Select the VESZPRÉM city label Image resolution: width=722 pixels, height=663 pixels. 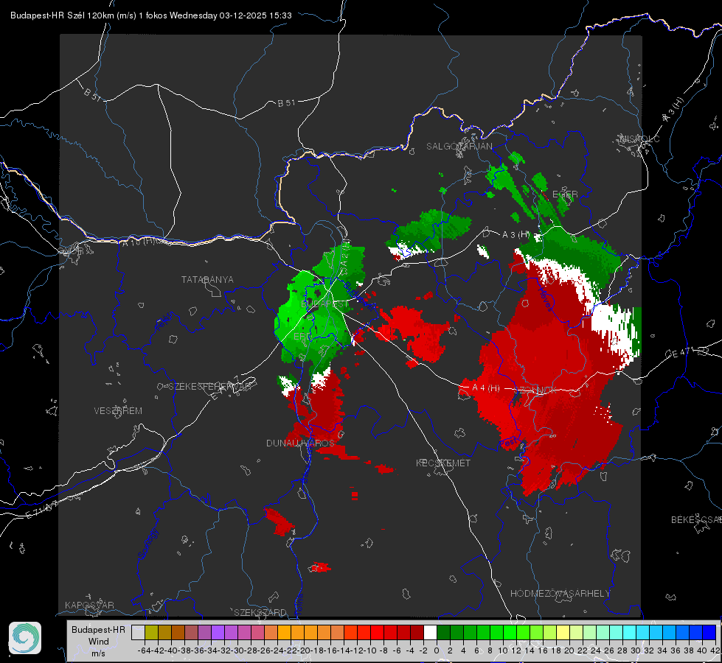pos(118,410)
